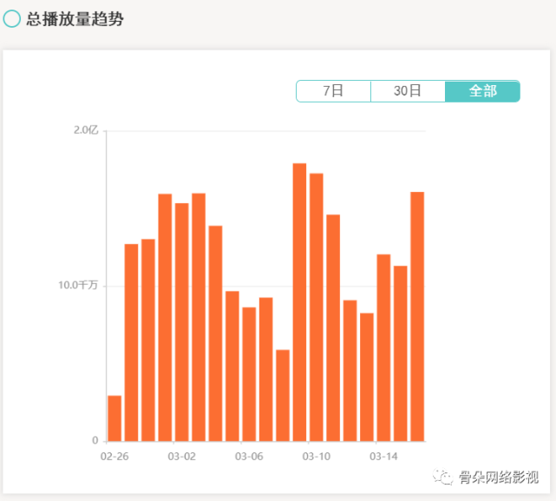Select the 全部 range tab

click(x=482, y=91)
